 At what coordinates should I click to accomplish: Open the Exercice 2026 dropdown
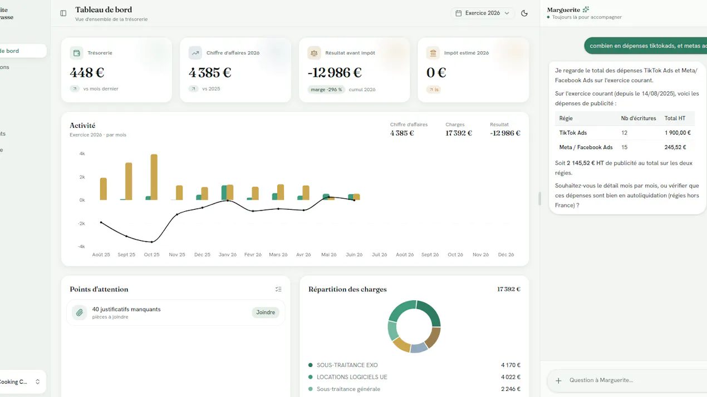[483, 13]
